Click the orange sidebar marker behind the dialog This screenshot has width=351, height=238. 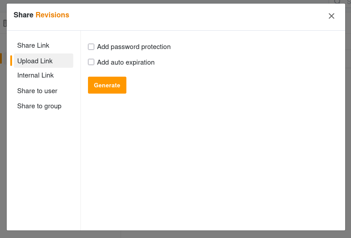pos(1,58)
